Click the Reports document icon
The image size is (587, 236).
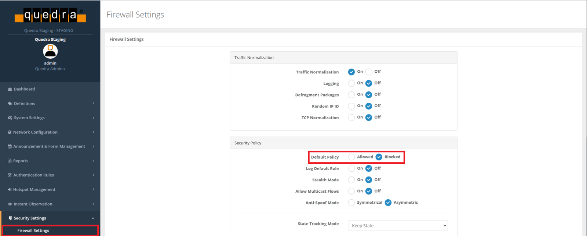click(10, 161)
